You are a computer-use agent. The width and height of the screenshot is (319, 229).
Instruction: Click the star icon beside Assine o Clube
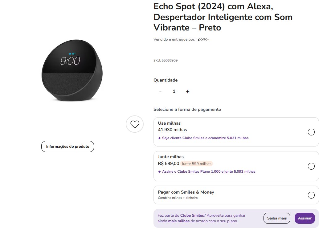tap(160, 172)
